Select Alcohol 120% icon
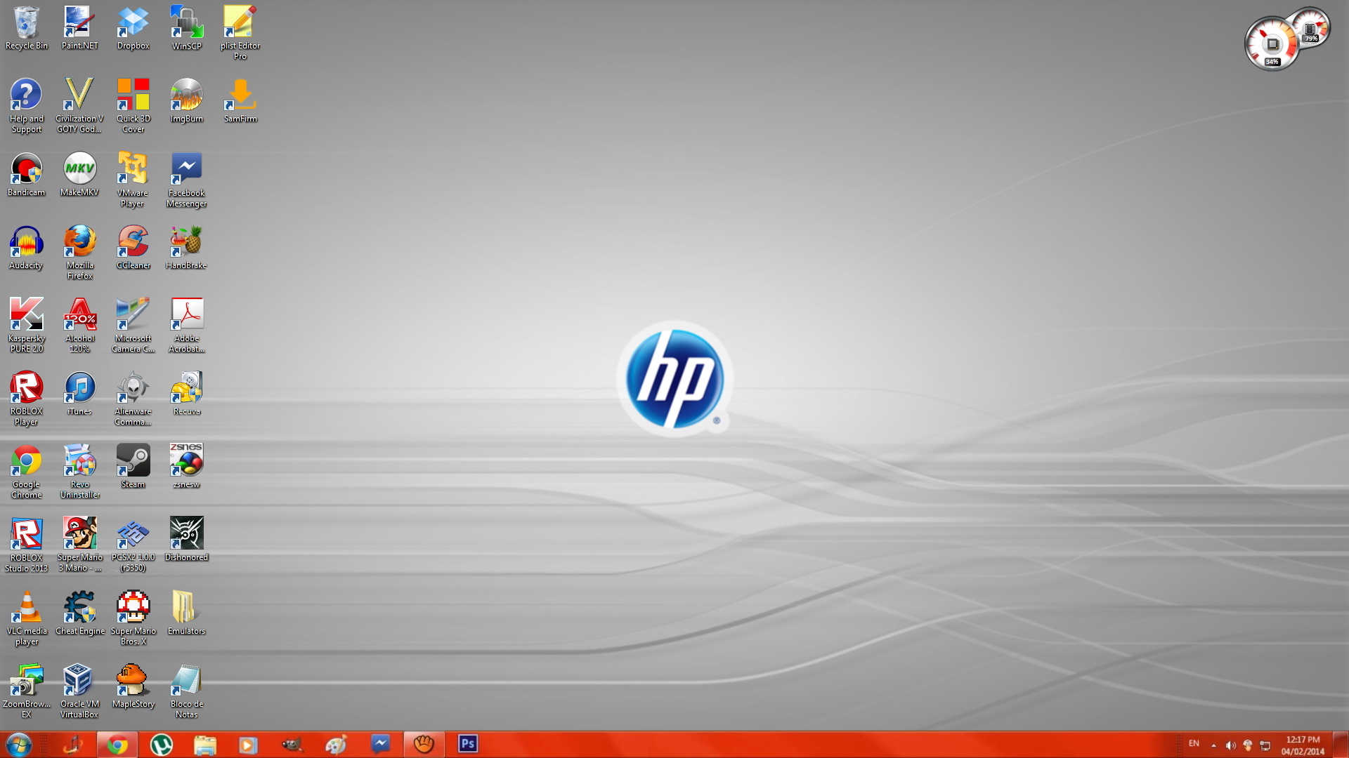1349x758 pixels. point(79,326)
